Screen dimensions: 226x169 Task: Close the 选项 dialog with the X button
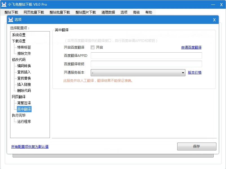pos(214,20)
